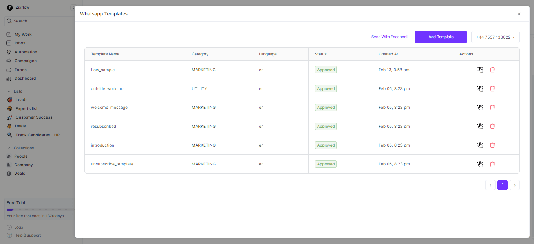Image resolution: width=534 pixels, height=244 pixels.
Task: Select the flow_sample template action icon
Action: pyautogui.click(x=480, y=70)
